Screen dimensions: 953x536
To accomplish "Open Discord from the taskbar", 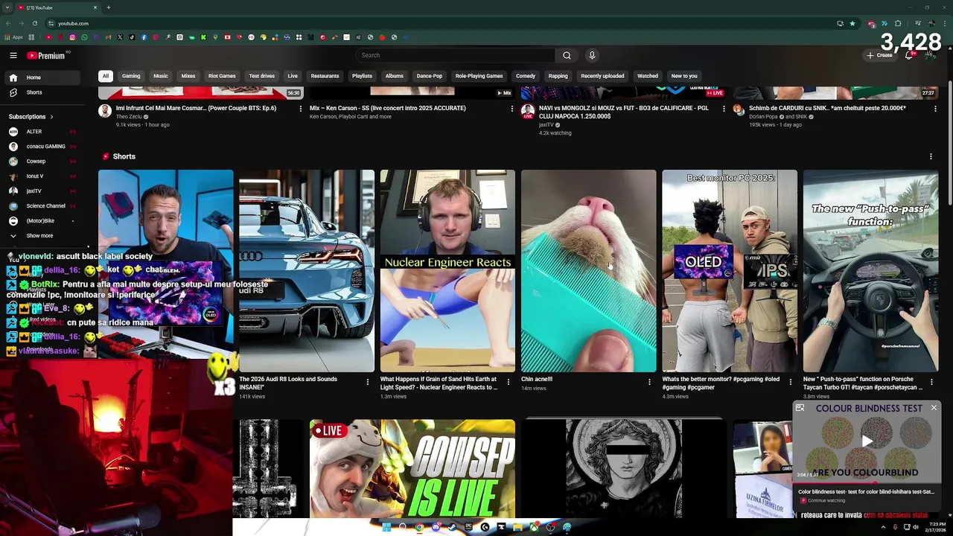I will (436, 527).
